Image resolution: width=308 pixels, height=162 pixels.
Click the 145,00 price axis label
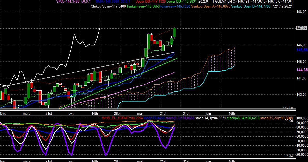(301, 62)
